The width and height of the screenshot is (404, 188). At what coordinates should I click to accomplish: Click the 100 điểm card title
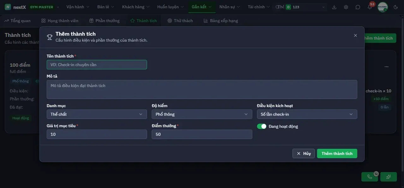[20, 65]
